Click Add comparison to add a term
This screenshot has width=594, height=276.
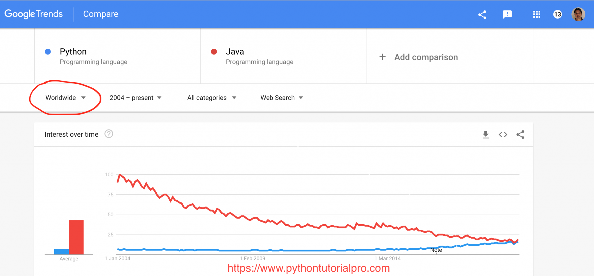[419, 57]
